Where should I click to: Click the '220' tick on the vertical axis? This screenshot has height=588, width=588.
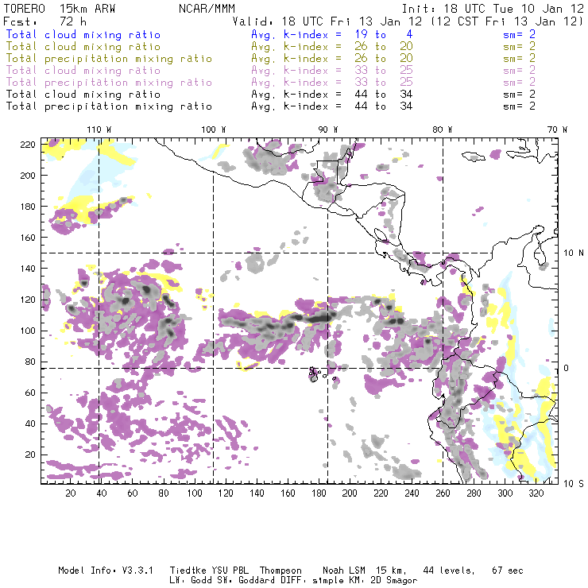(28, 145)
